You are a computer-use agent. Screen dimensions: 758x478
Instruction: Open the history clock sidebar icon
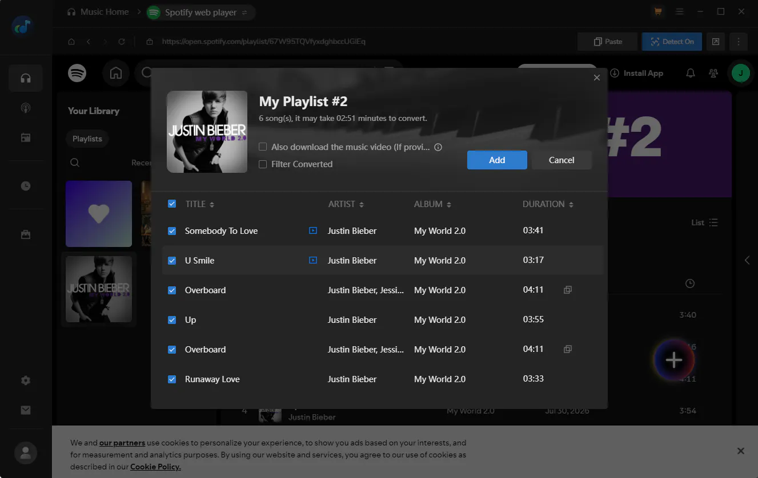click(26, 186)
